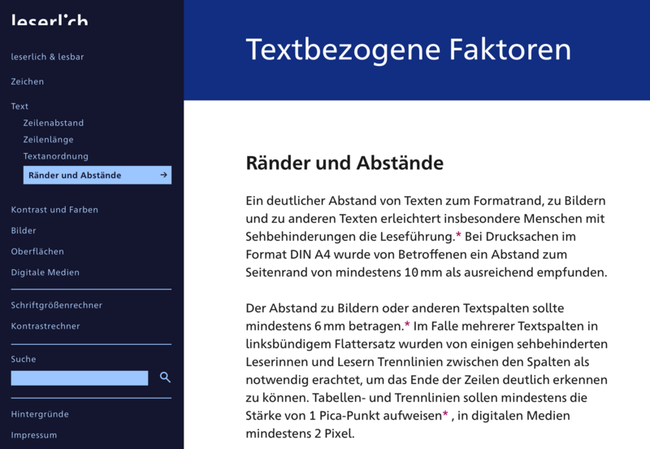Click footnote asterisk after Leseführung
This screenshot has height=449, width=650.
(458, 235)
